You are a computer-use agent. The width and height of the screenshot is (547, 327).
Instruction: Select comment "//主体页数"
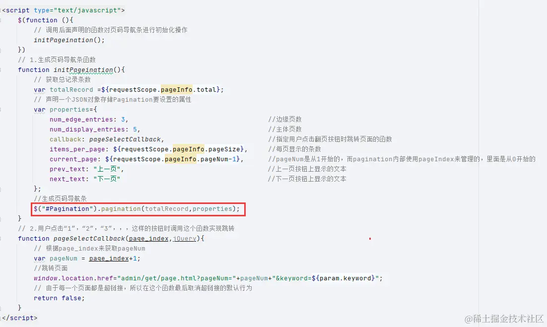tap(284, 130)
